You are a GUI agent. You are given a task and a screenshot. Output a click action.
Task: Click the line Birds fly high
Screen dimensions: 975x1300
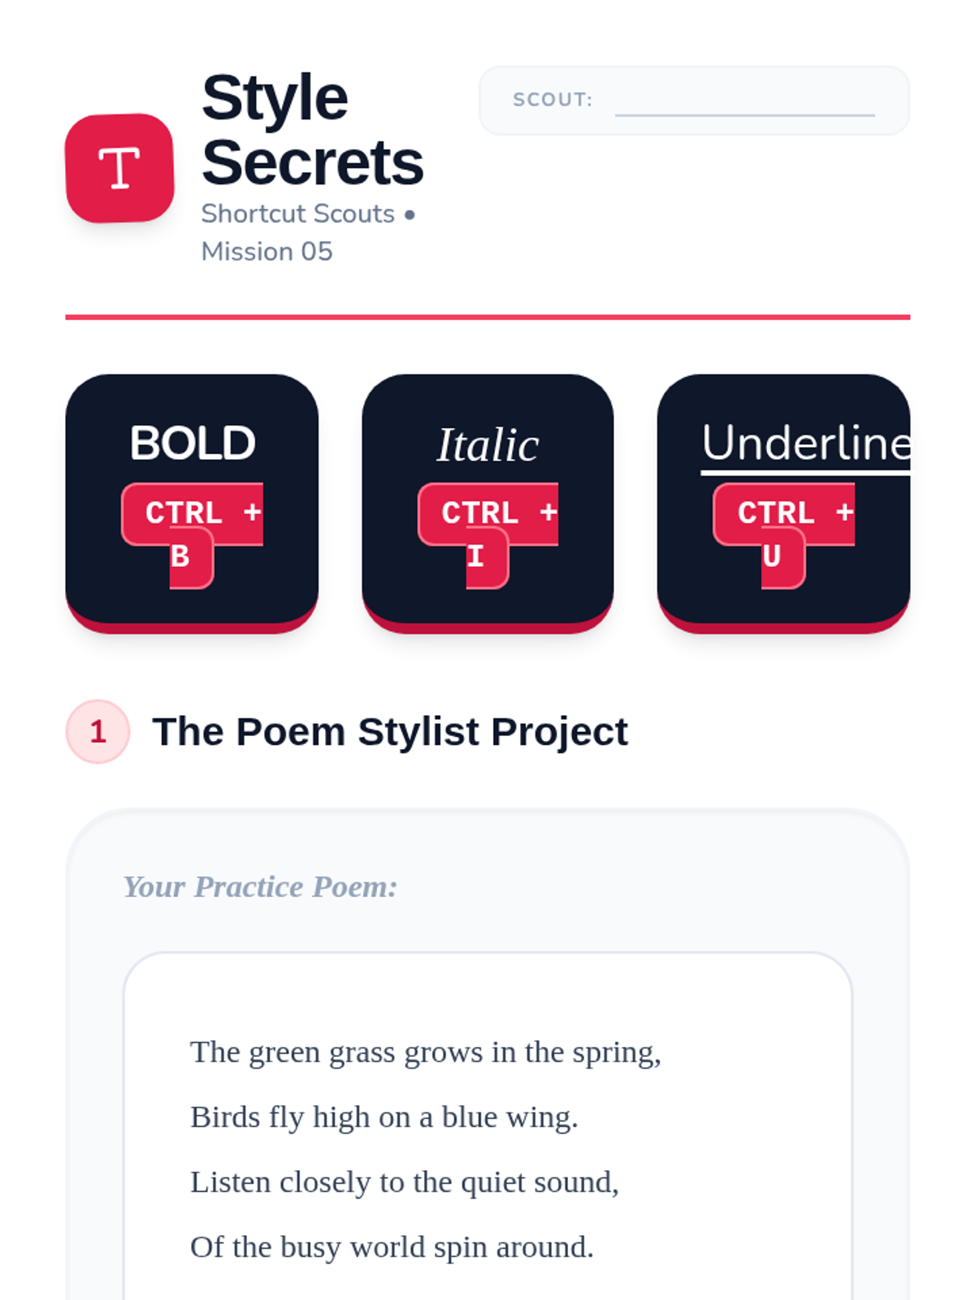pos(384,1117)
